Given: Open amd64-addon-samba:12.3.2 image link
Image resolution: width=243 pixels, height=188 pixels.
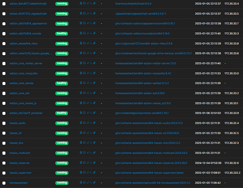Looking at the screenshot, I should pos(142,83).
